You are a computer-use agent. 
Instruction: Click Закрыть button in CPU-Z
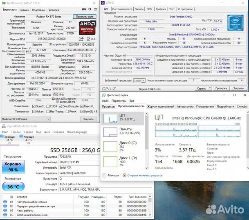238,88
